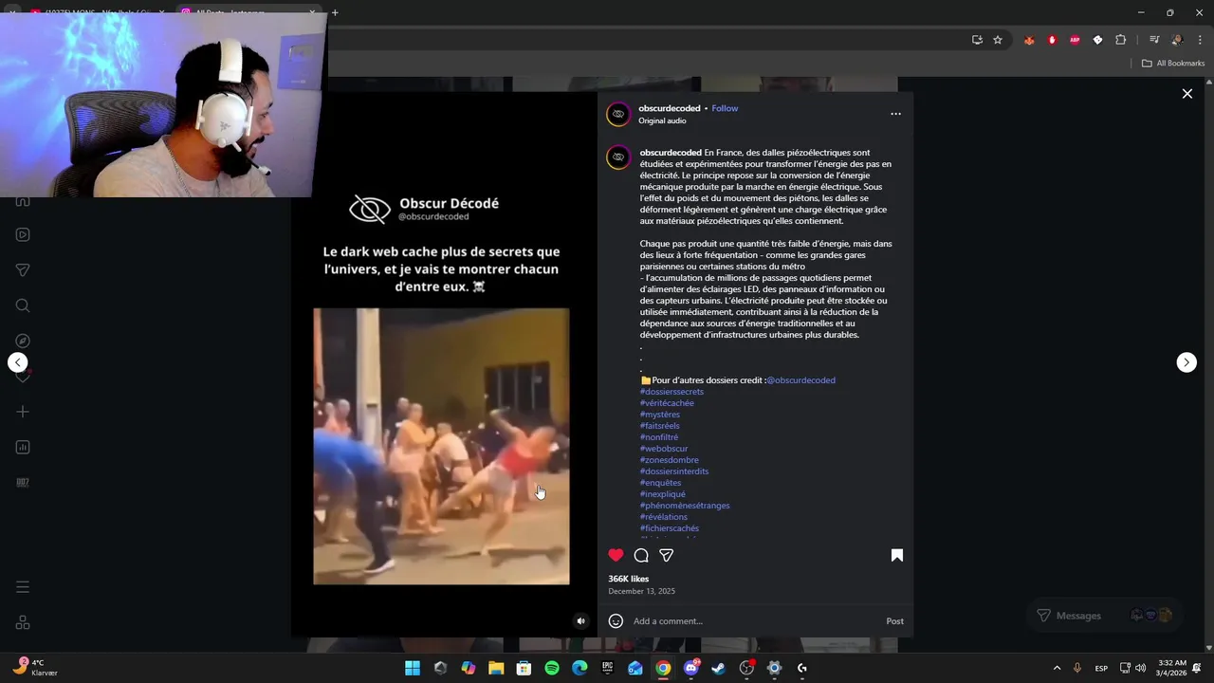Open Windows Start menu
Screen dimensions: 1214x683
click(x=413, y=668)
